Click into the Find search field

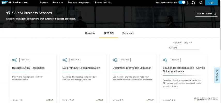(186, 48)
